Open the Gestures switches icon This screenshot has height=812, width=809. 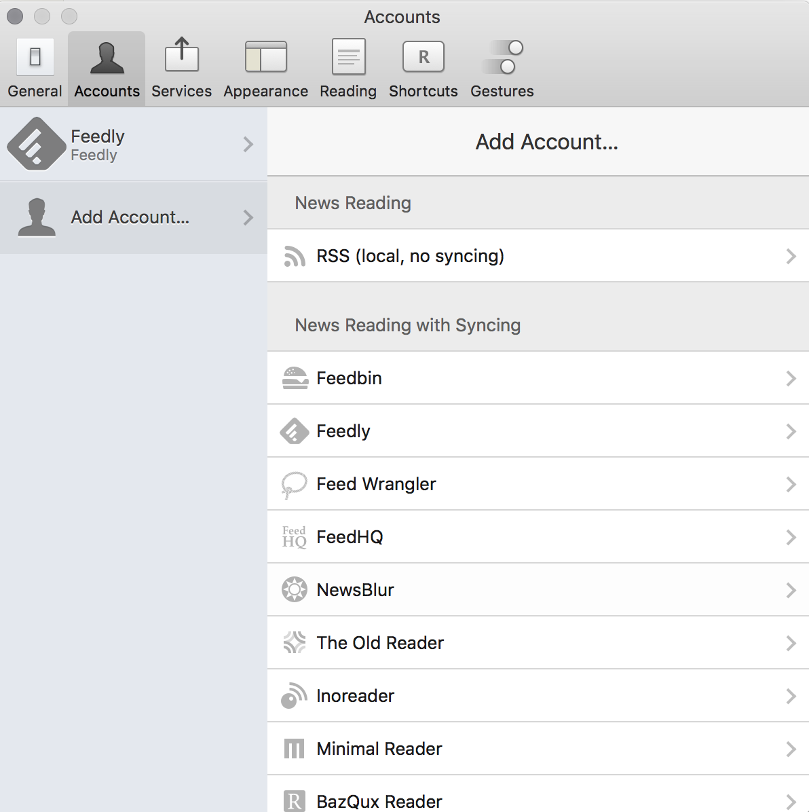tap(503, 57)
